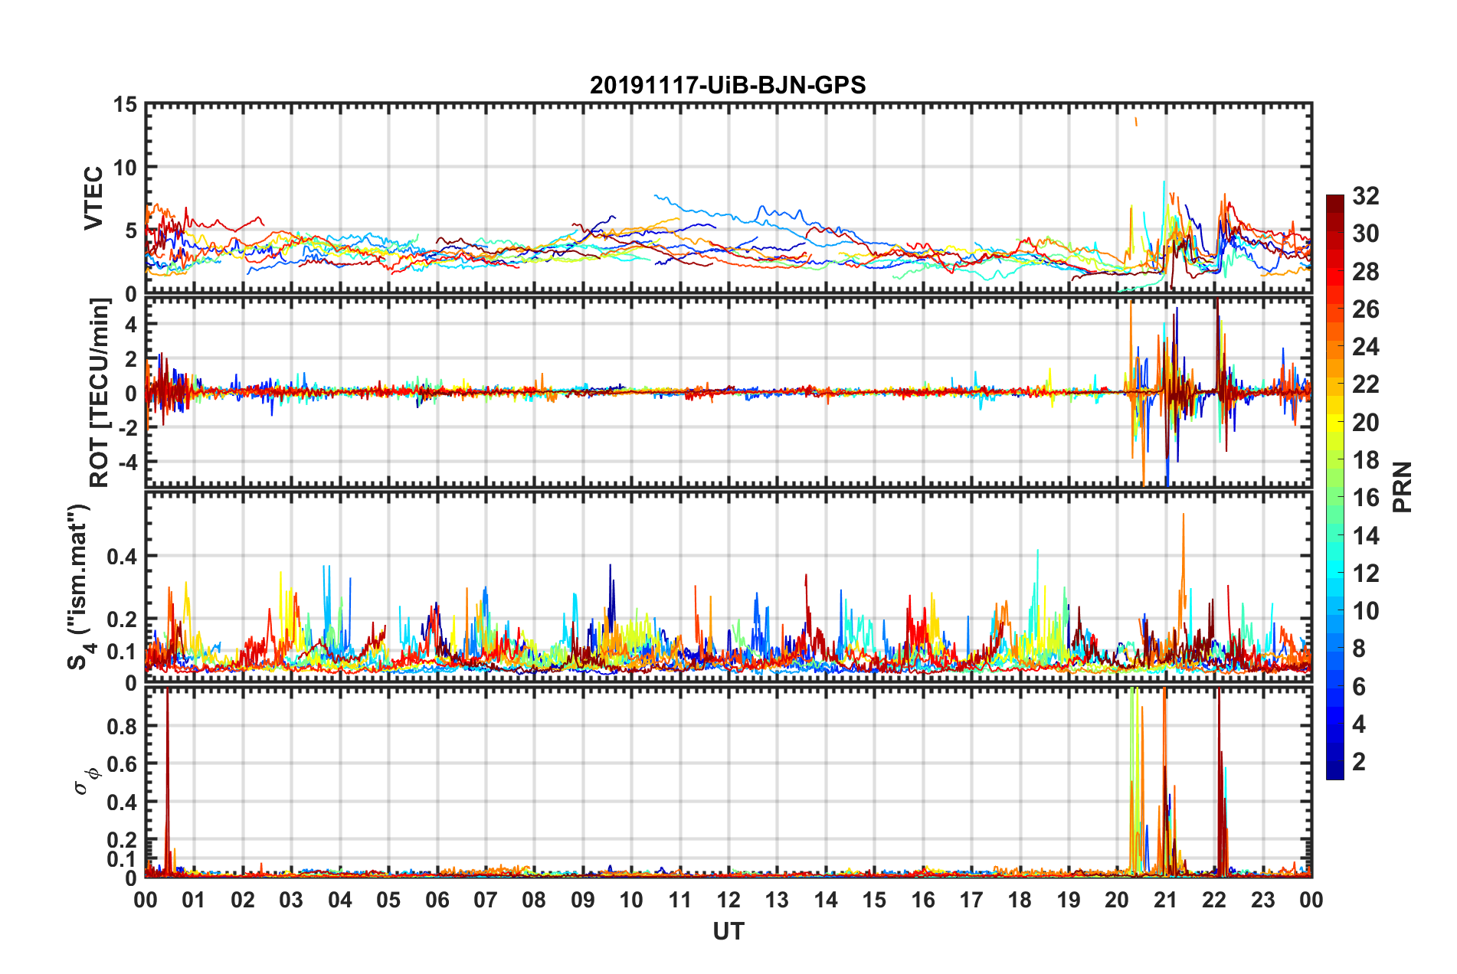The width and height of the screenshot is (1457, 974).
Task: Click the S4 ("ism.mat") axis label
Action: click(80, 587)
